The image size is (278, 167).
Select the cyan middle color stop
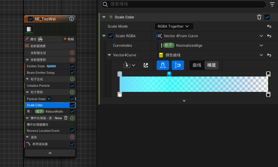click(x=169, y=73)
